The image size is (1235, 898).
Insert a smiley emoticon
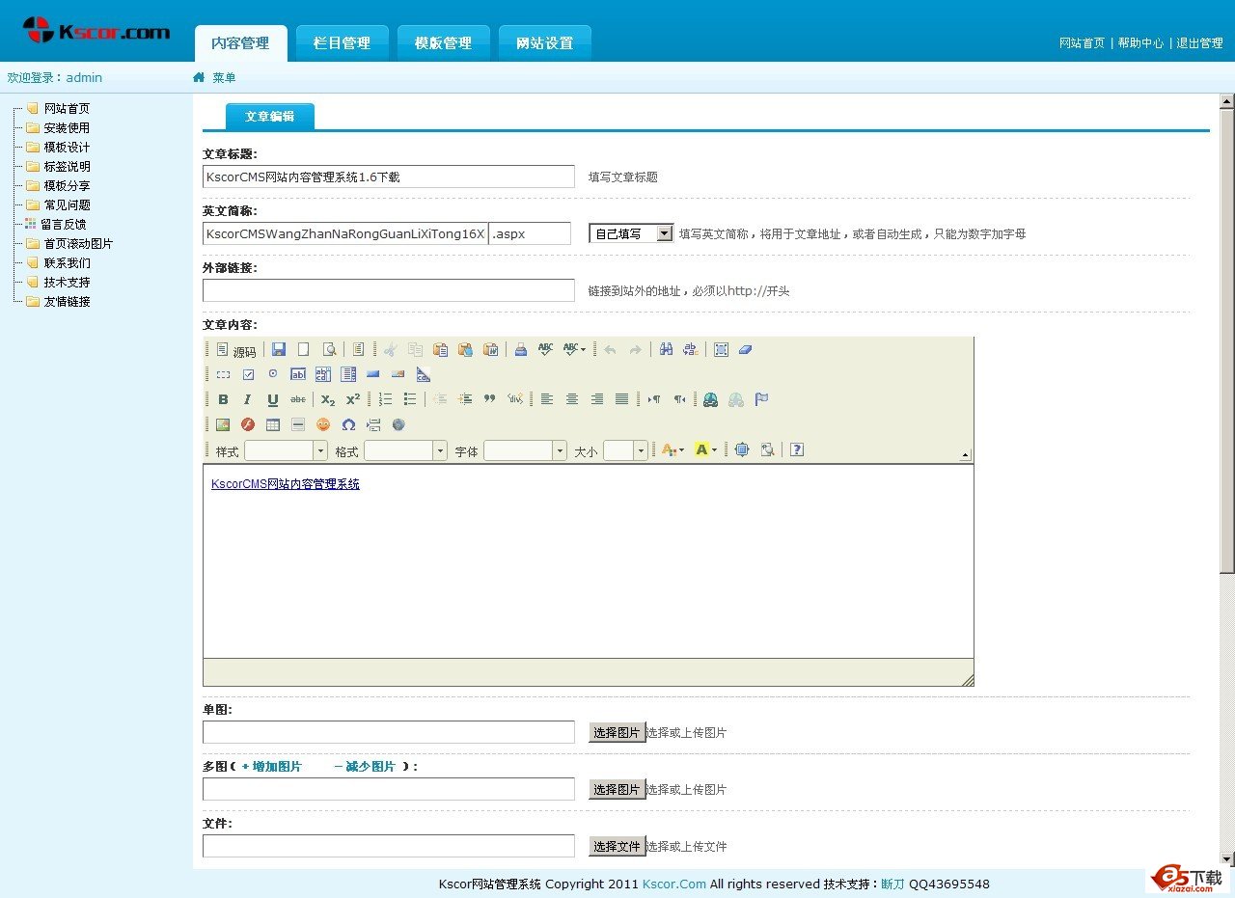(x=323, y=424)
